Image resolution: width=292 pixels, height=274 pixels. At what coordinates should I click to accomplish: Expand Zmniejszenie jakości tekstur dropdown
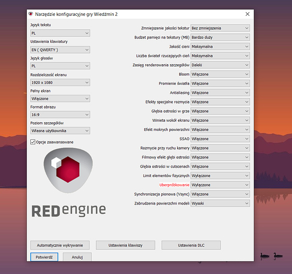point(220,28)
